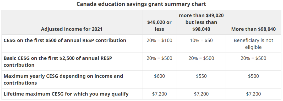Select '$7,200' under '$49,020 or less' column

(159, 94)
